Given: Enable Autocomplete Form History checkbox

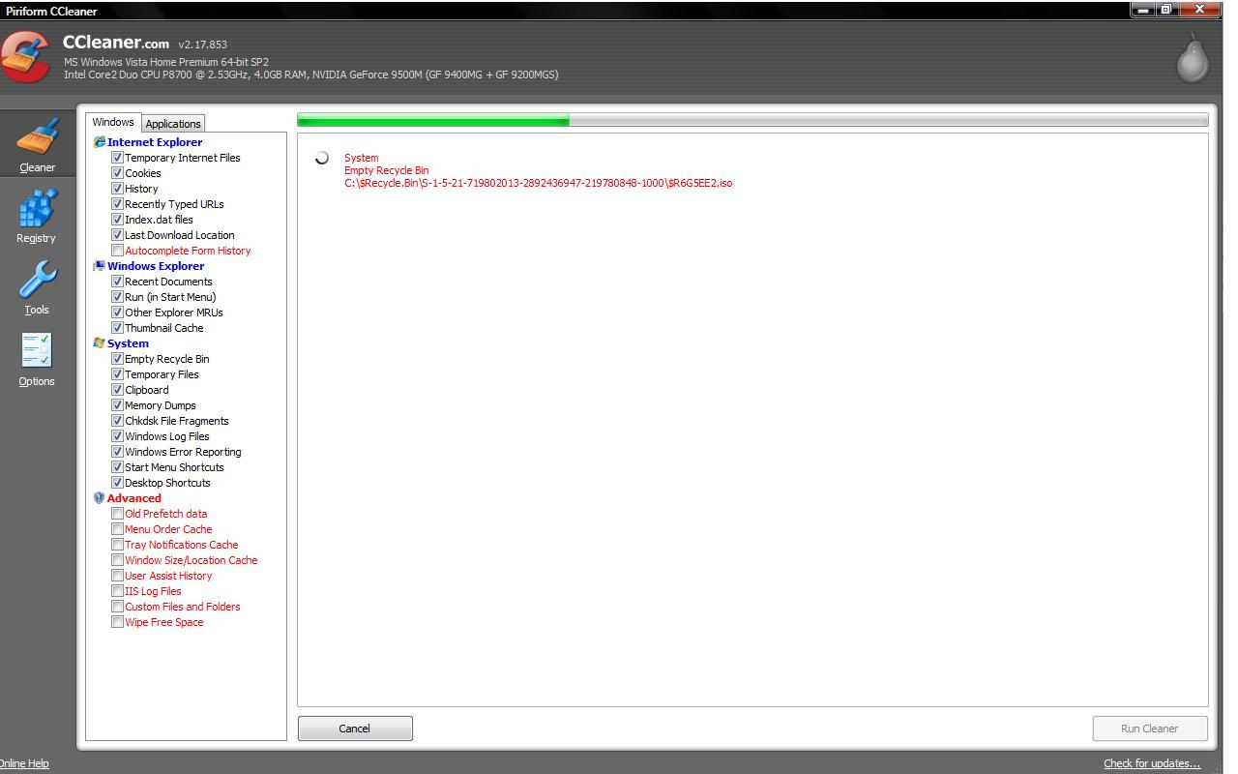Looking at the screenshot, I should (x=117, y=251).
